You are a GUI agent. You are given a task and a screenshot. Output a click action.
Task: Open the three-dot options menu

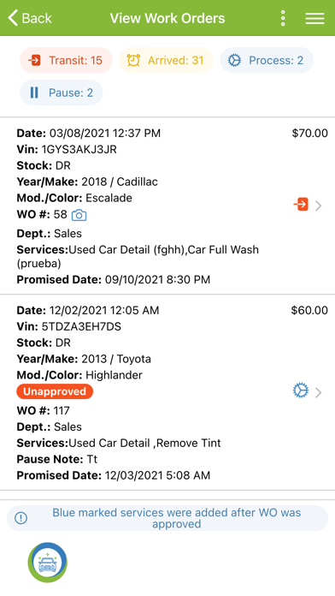(x=283, y=18)
